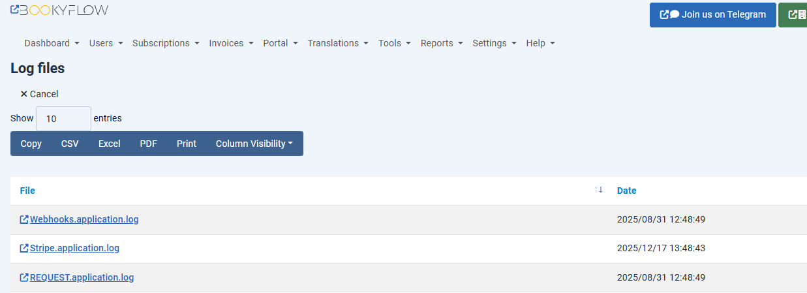Open the Tools menu
807x293 pixels.
394,43
